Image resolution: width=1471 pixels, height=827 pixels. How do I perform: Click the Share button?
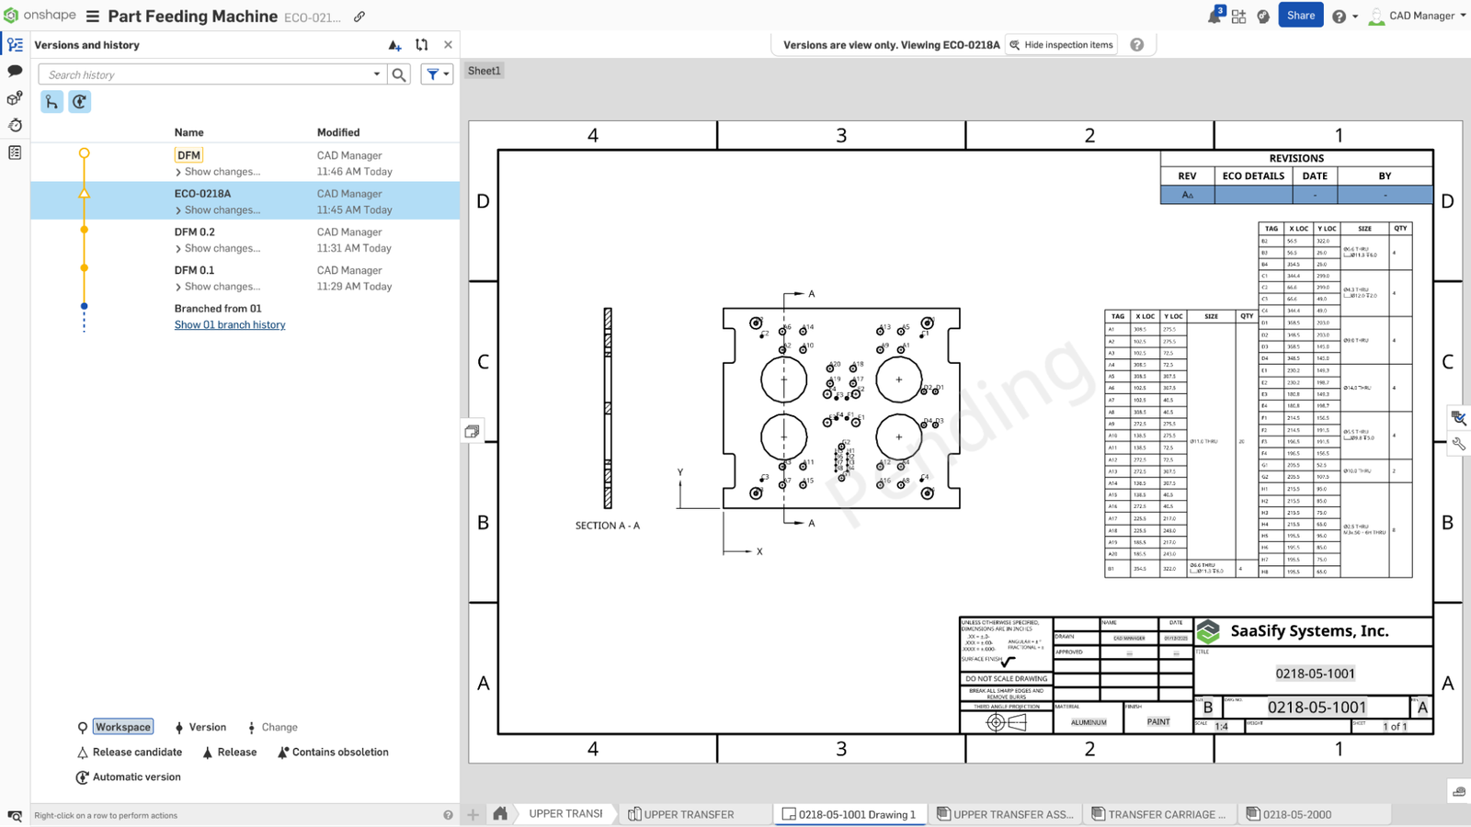[x=1300, y=15]
